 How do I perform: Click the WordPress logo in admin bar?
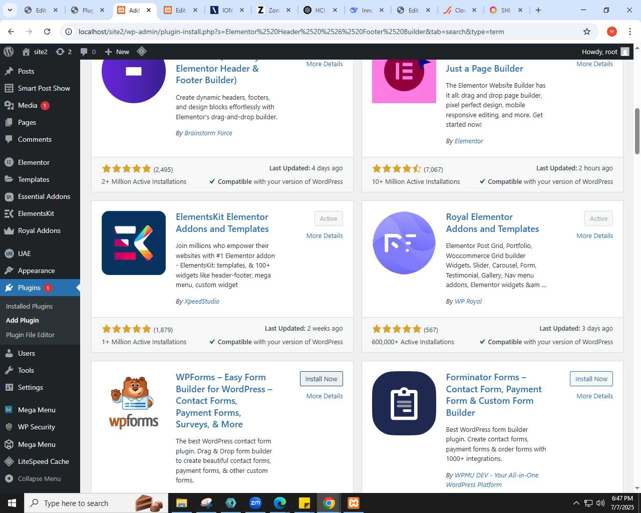point(9,52)
